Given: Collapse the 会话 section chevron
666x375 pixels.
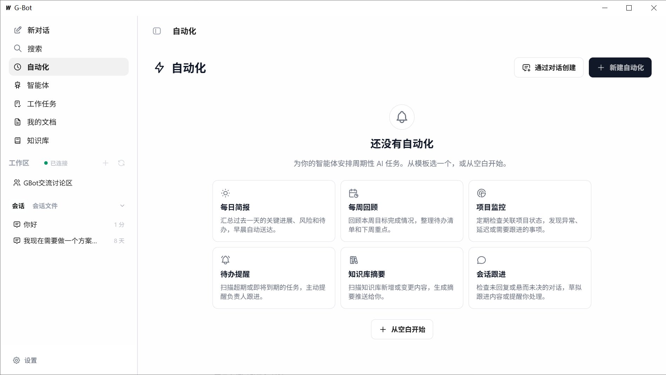Looking at the screenshot, I should 122,206.
